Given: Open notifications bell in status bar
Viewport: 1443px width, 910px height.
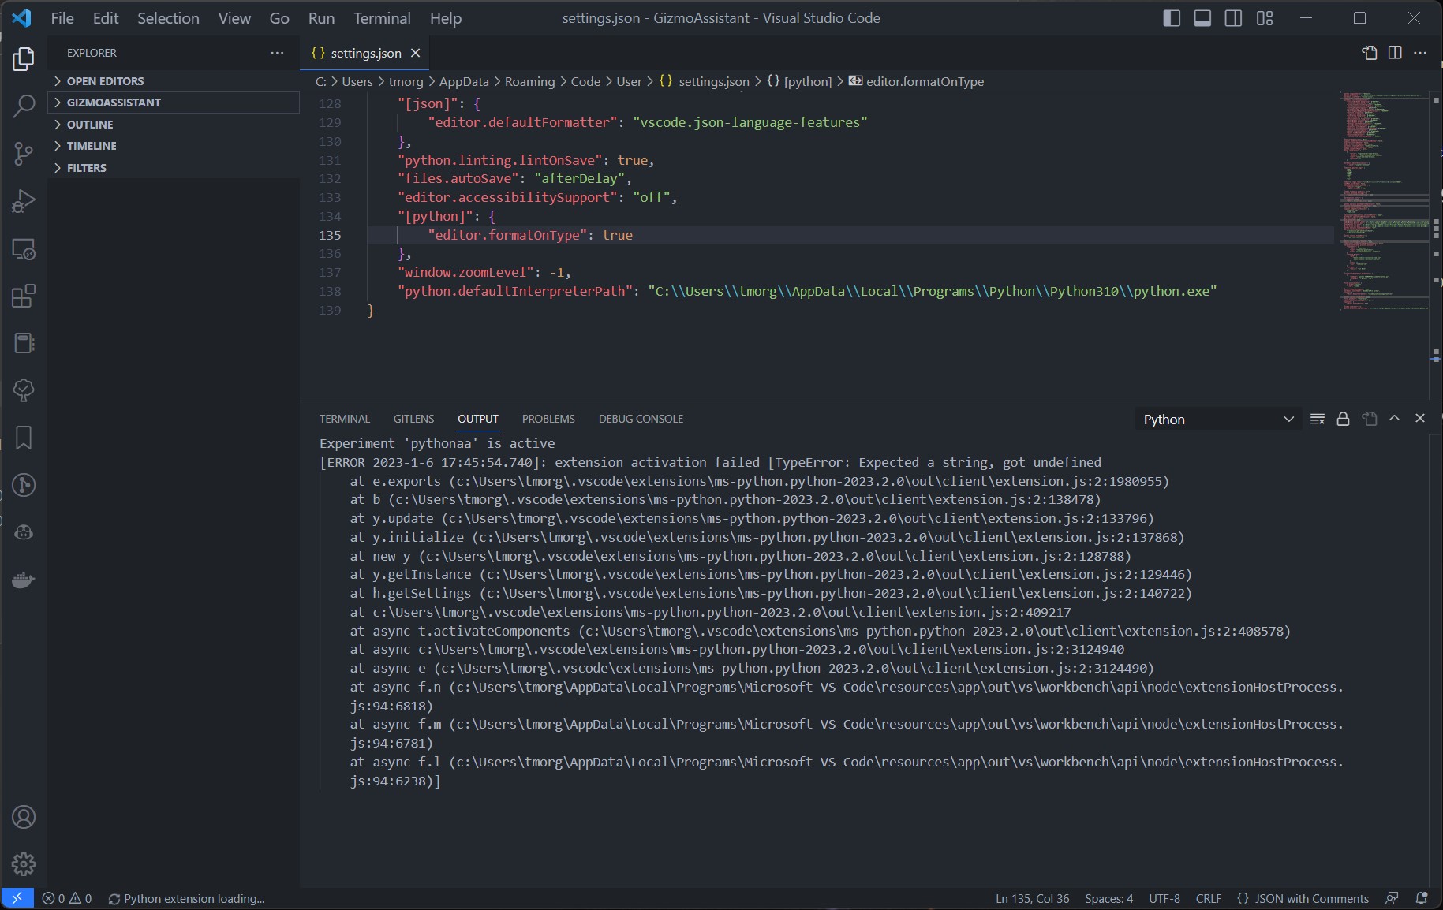Looking at the screenshot, I should coord(1422,898).
